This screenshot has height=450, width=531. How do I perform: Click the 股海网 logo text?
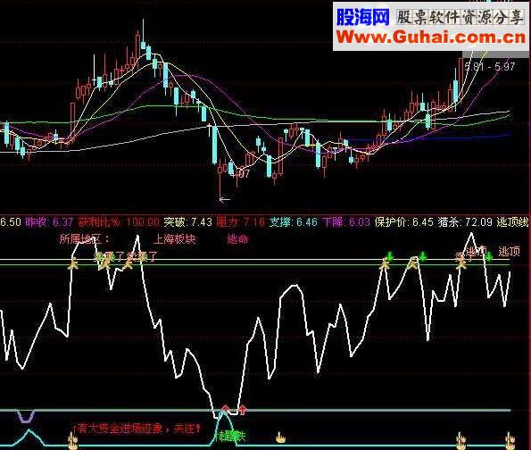point(362,17)
